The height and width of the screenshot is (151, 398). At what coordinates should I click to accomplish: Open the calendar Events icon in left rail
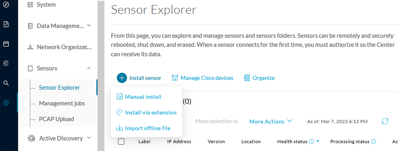pos(6,44)
